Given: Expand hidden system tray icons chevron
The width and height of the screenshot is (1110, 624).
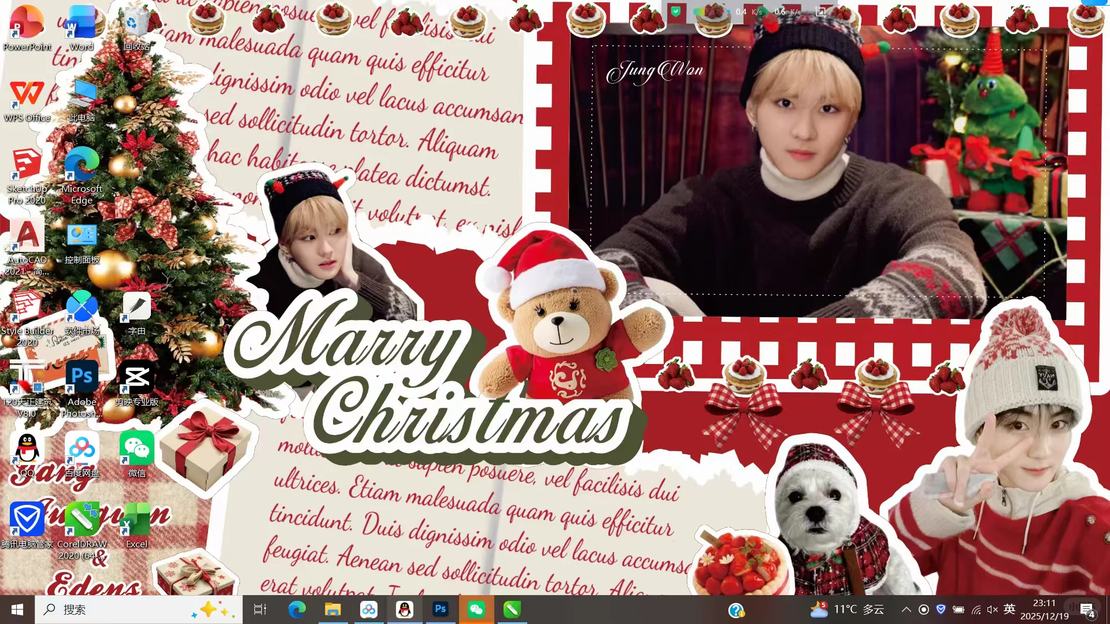Looking at the screenshot, I should (906, 610).
